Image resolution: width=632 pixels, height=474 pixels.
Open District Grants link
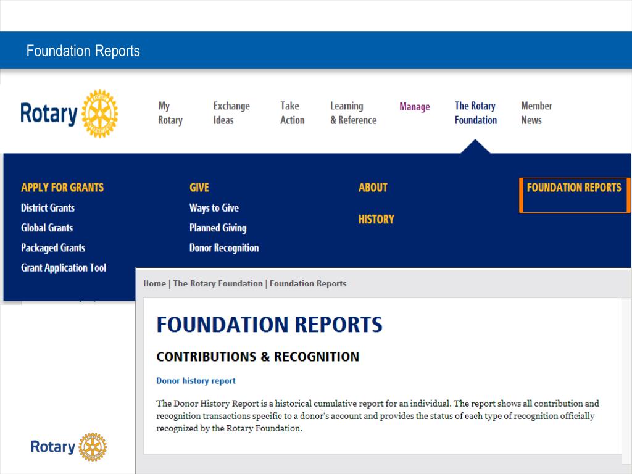[48, 208]
